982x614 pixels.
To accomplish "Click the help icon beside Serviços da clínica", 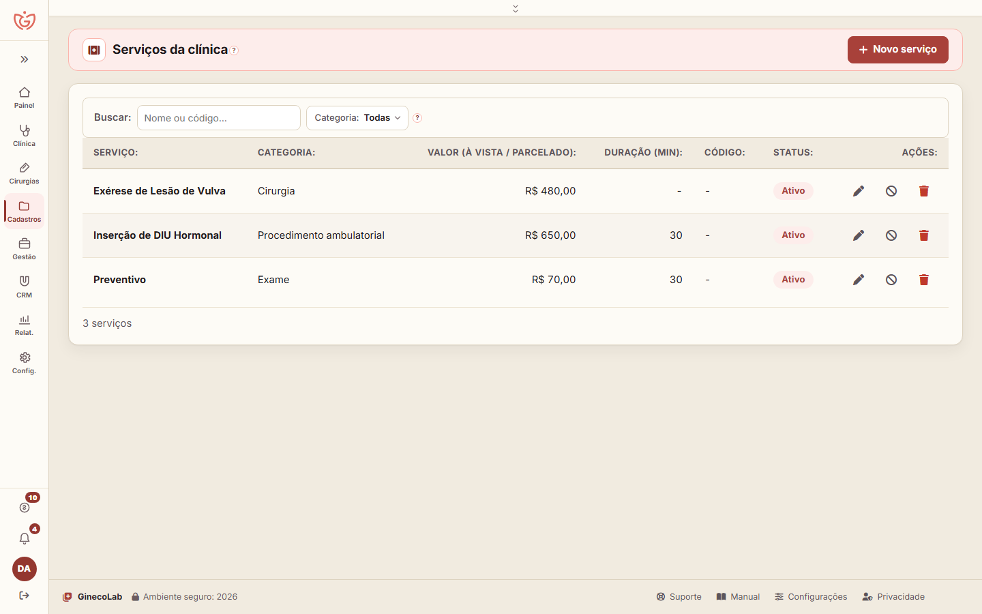I will 234,50.
